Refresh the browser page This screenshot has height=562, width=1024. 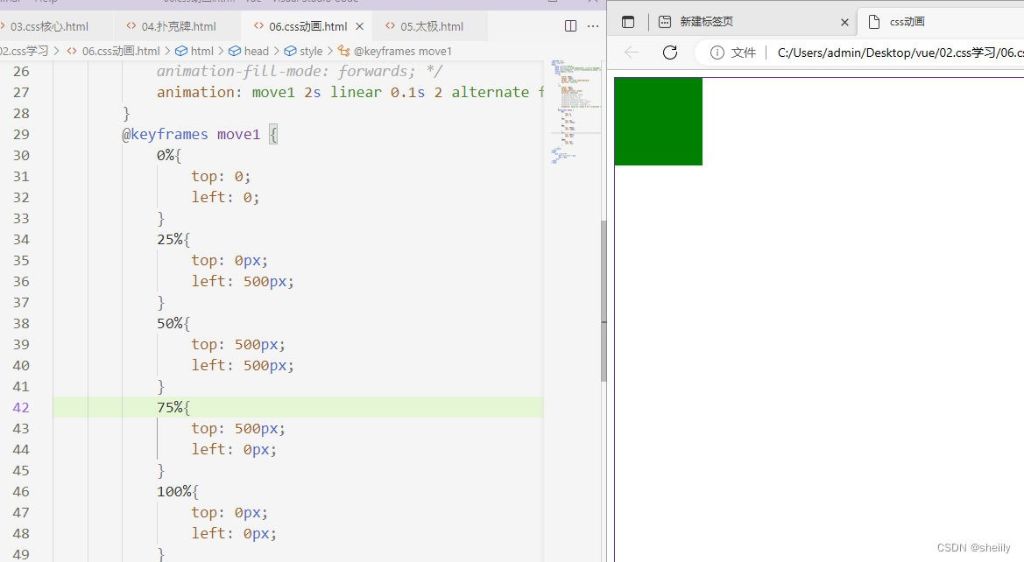(x=670, y=53)
